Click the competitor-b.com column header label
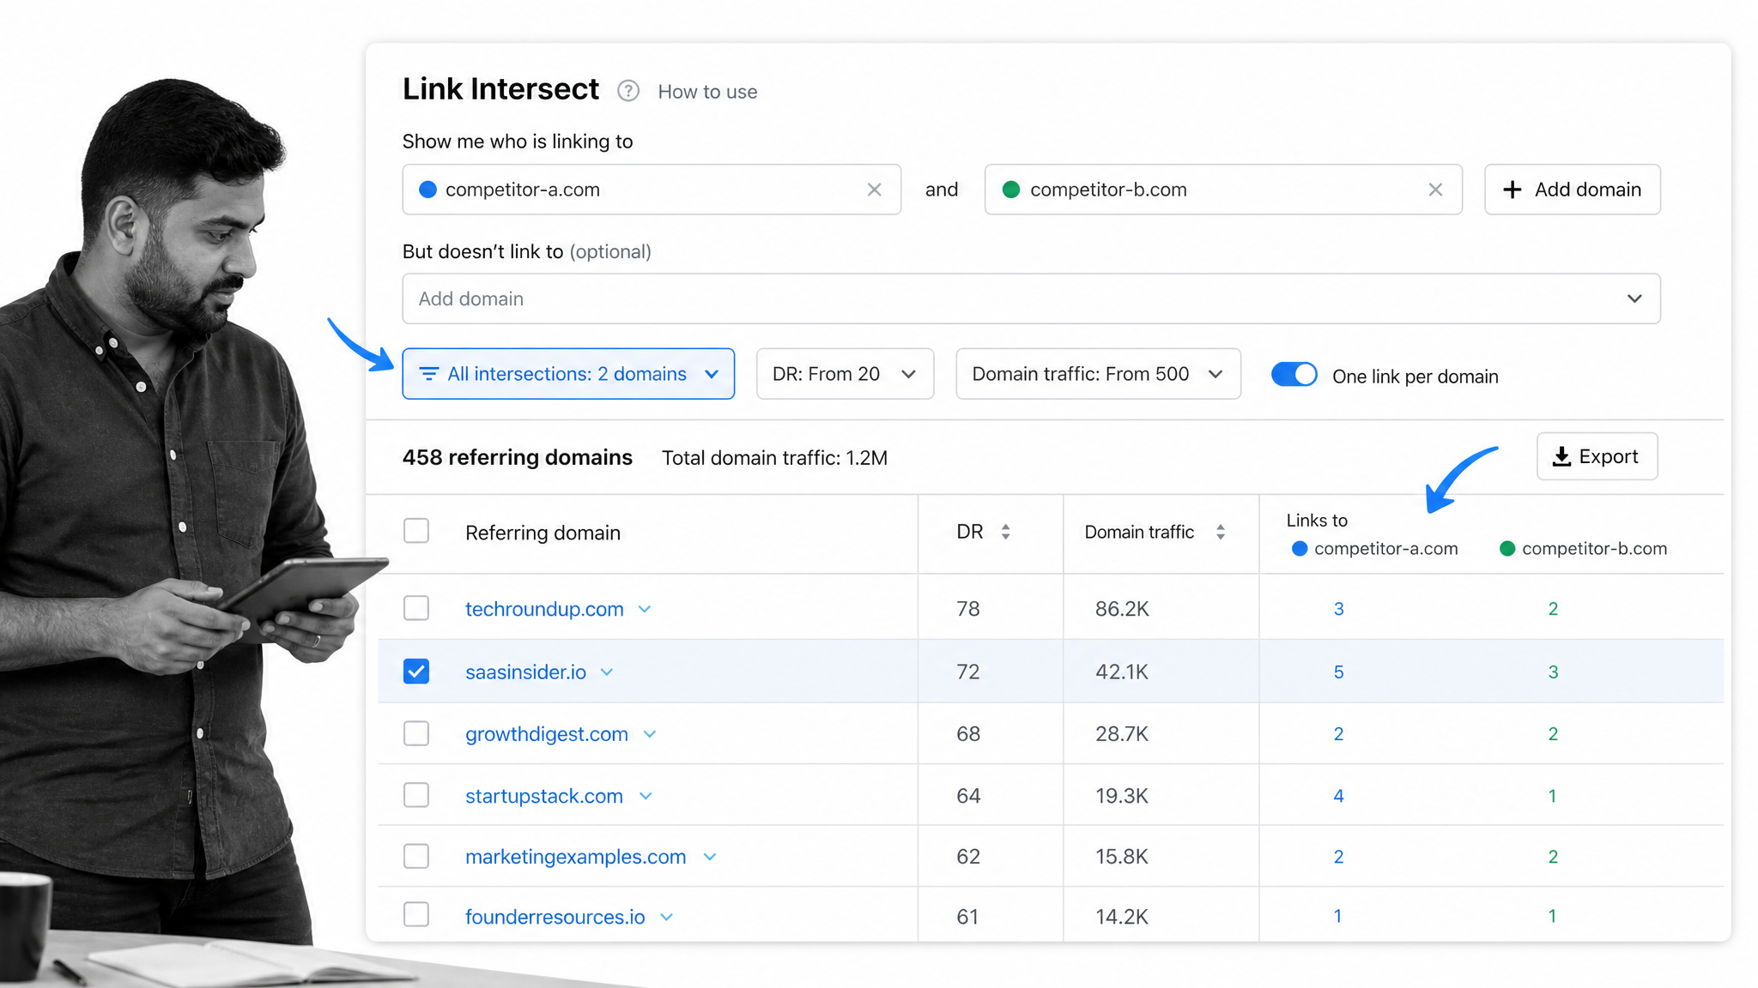Viewport: 1758px width, 988px height. [x=1594, y=548]
